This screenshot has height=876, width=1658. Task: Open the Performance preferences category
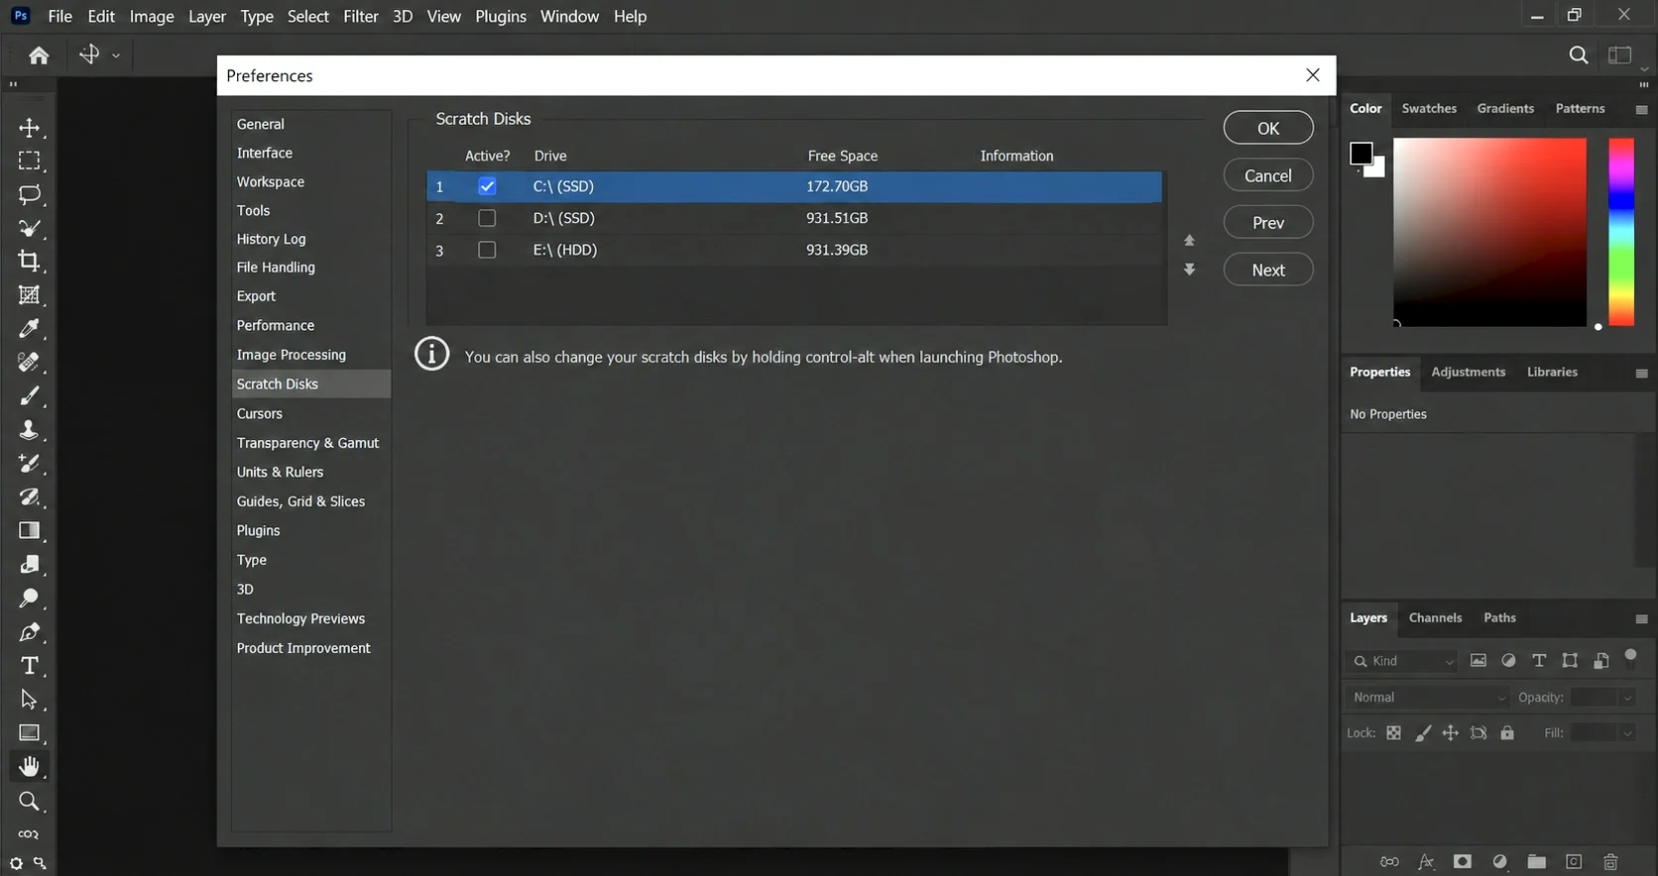[276, 325]
